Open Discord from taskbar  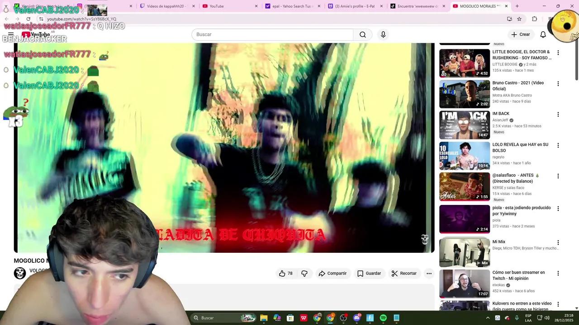[x=357, y=318]
